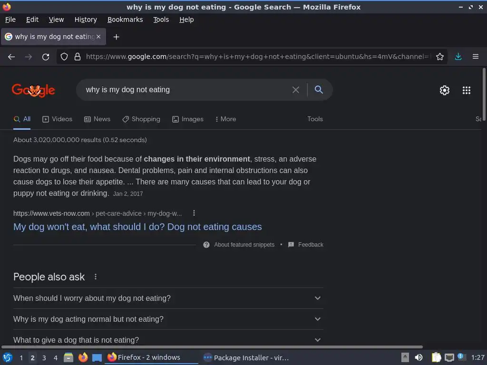Screen dimensions: 487x365
Task: Open the Edit menu
Action: [32, 19]
